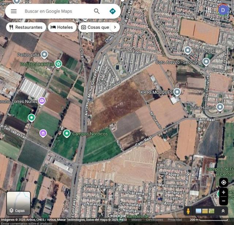Click the Campos Nordicos label text
The height and width of the screenshot is (225, 234).
[90, 134]
